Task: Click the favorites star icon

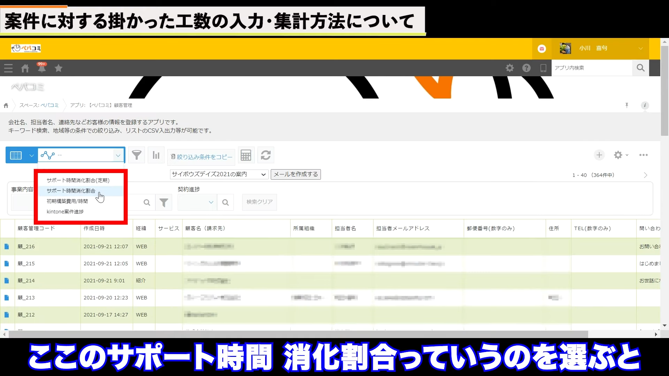Action: pos(59,68)
